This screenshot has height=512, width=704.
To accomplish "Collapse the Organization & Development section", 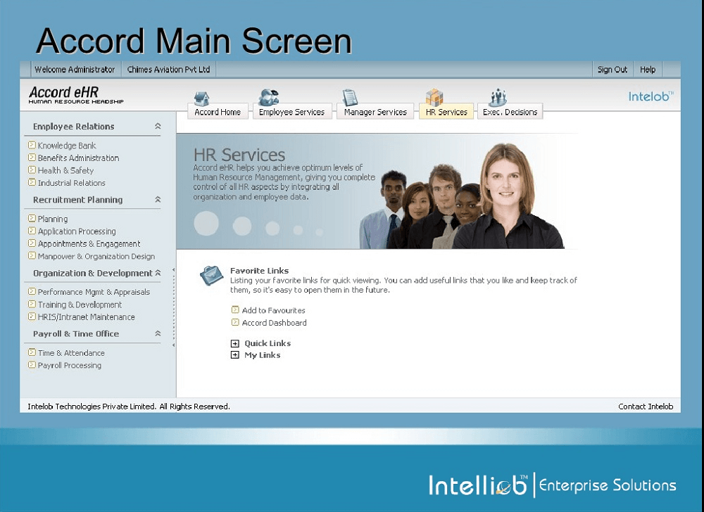I will coord(158,273).
